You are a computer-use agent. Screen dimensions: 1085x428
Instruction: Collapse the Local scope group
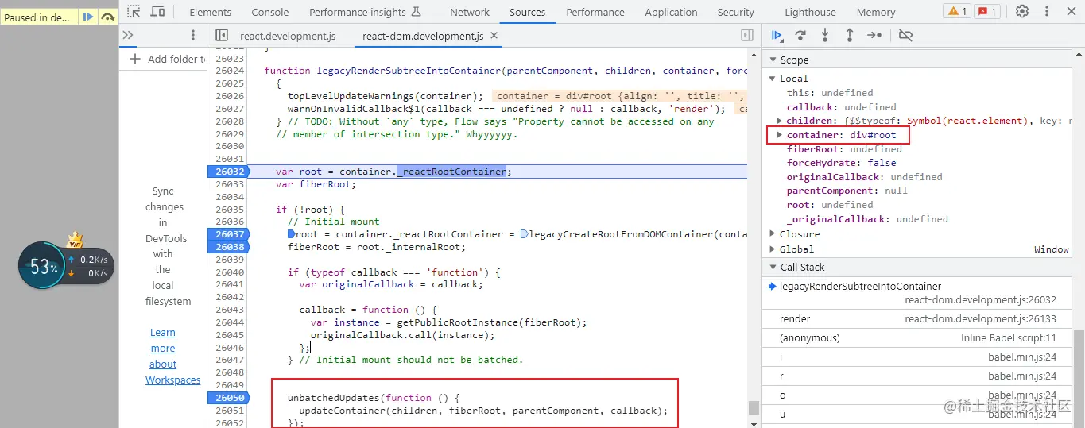click(x=773, y=79)
